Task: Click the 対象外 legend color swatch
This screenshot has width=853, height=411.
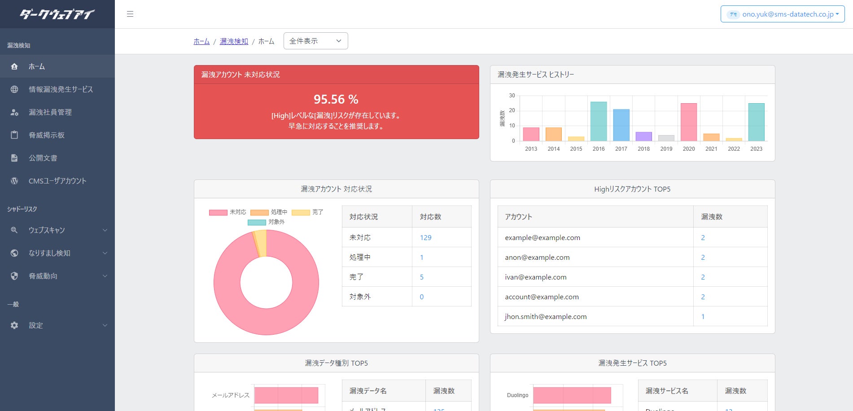Action: tap(257, 222)
